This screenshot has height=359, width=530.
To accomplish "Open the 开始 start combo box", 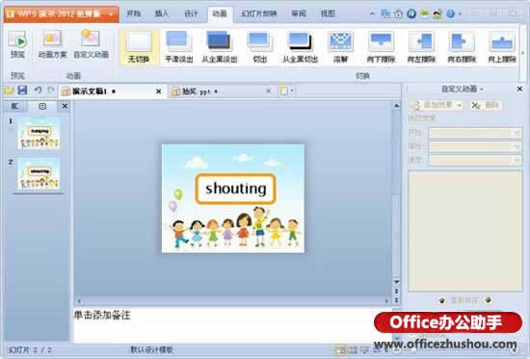I will click(475, 133).
